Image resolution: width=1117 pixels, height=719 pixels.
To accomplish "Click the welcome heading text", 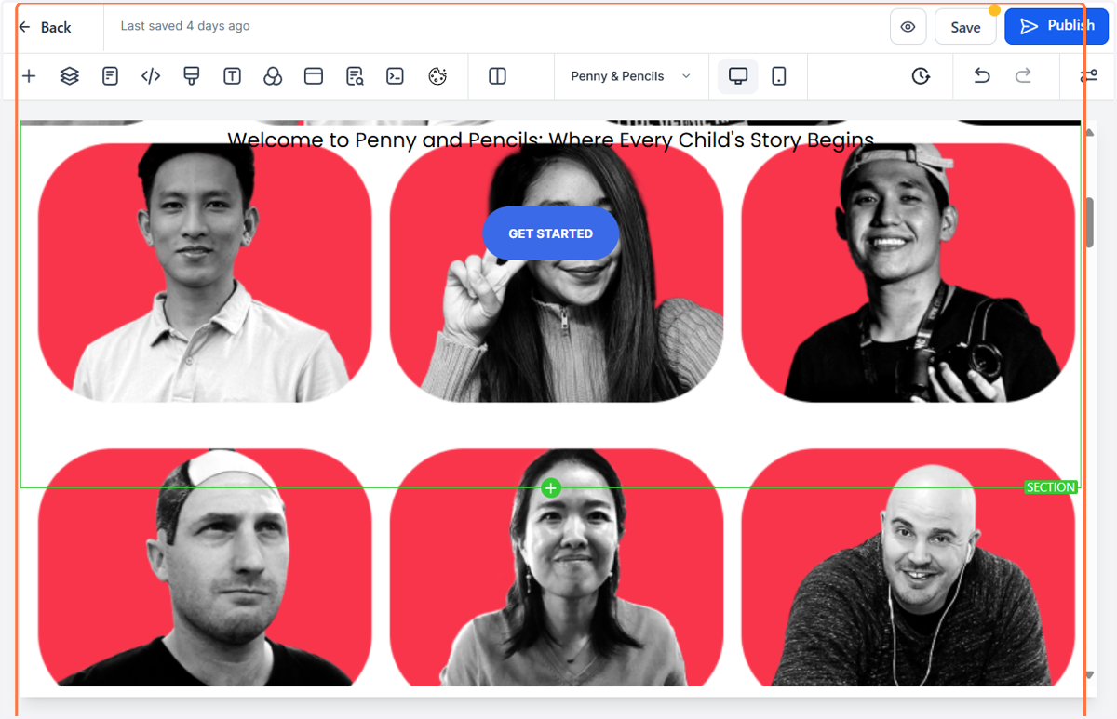I will (x=550, y=140).
